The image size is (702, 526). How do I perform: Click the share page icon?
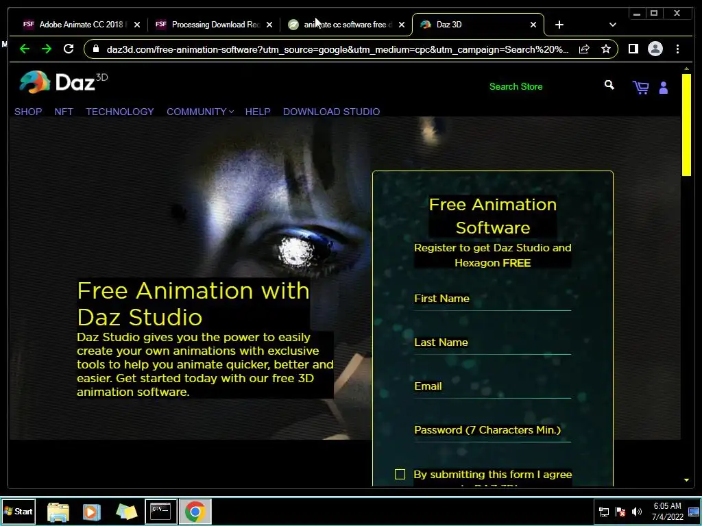point(584,49)
